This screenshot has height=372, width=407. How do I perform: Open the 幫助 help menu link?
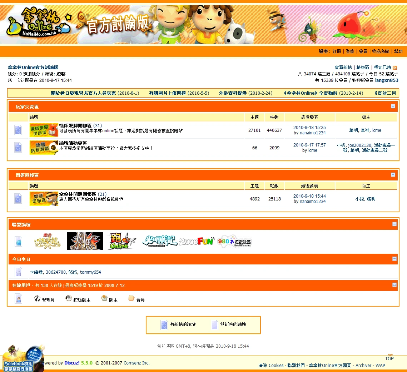click(x=398, y=51)
